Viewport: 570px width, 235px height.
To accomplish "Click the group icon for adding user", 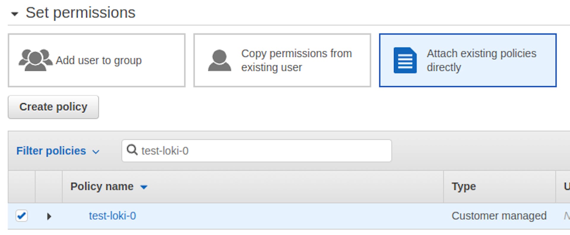I will (35, 60).
